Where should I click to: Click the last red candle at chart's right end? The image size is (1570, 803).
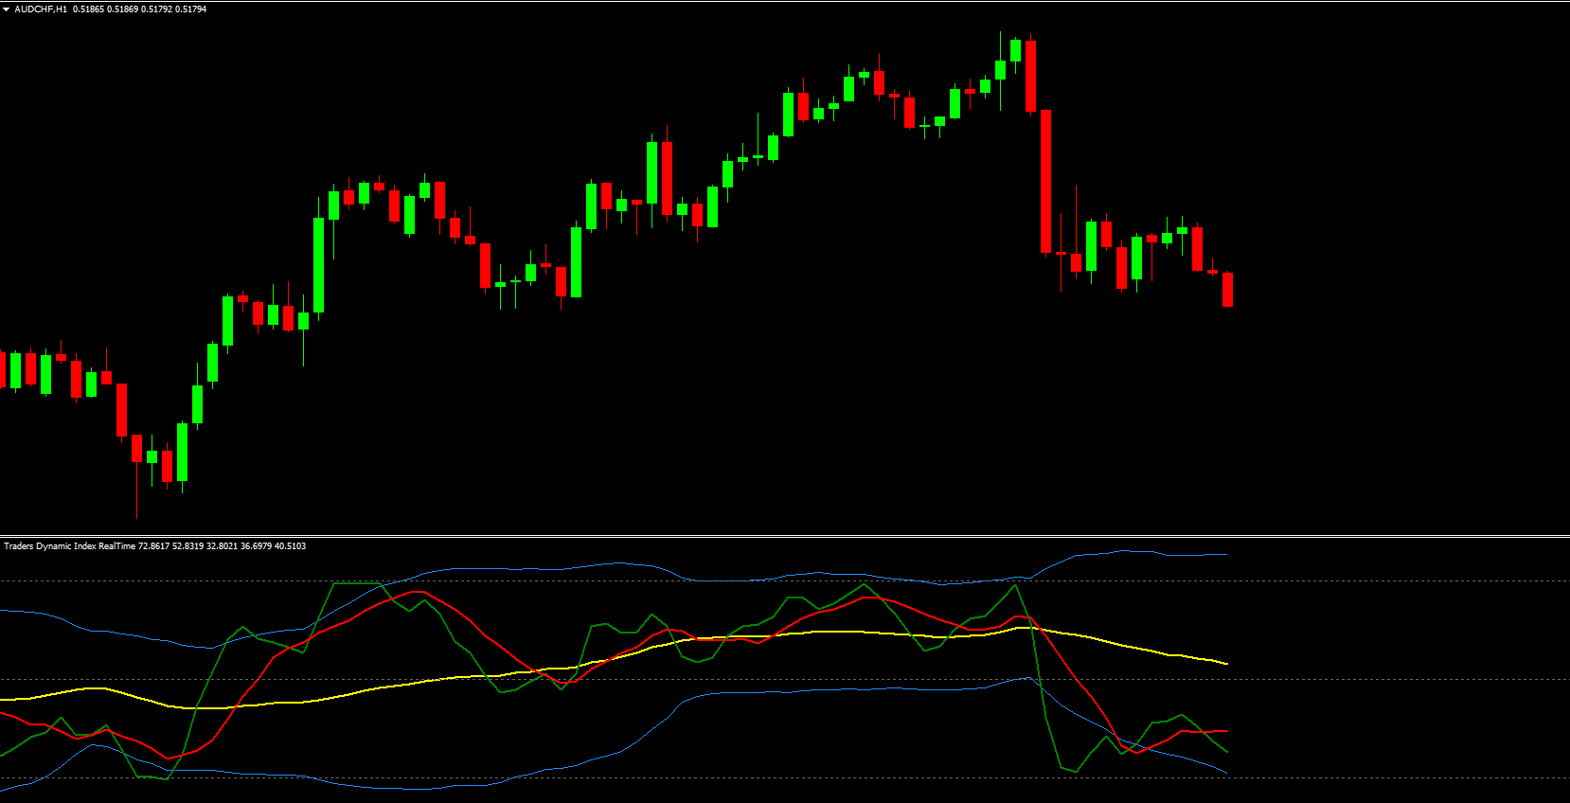(1227, 289)
